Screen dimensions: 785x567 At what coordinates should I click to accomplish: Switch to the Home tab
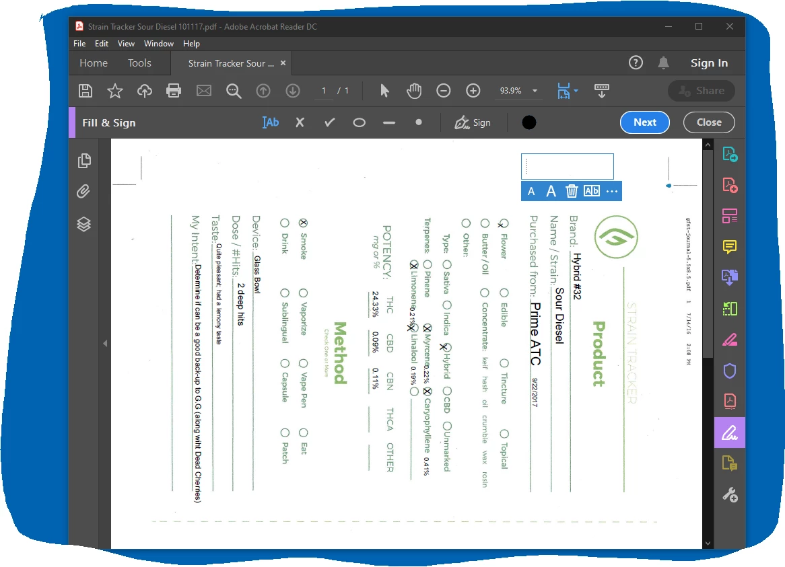[94, 63]
